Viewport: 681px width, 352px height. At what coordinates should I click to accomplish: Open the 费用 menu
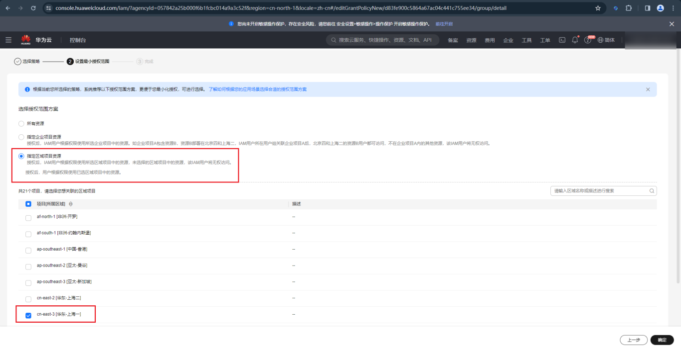click(x=490, y=40)
